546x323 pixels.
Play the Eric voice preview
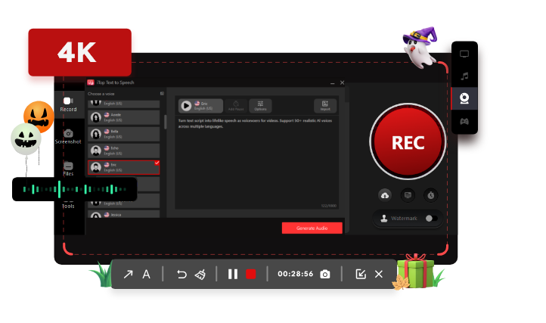pos(185,105)
